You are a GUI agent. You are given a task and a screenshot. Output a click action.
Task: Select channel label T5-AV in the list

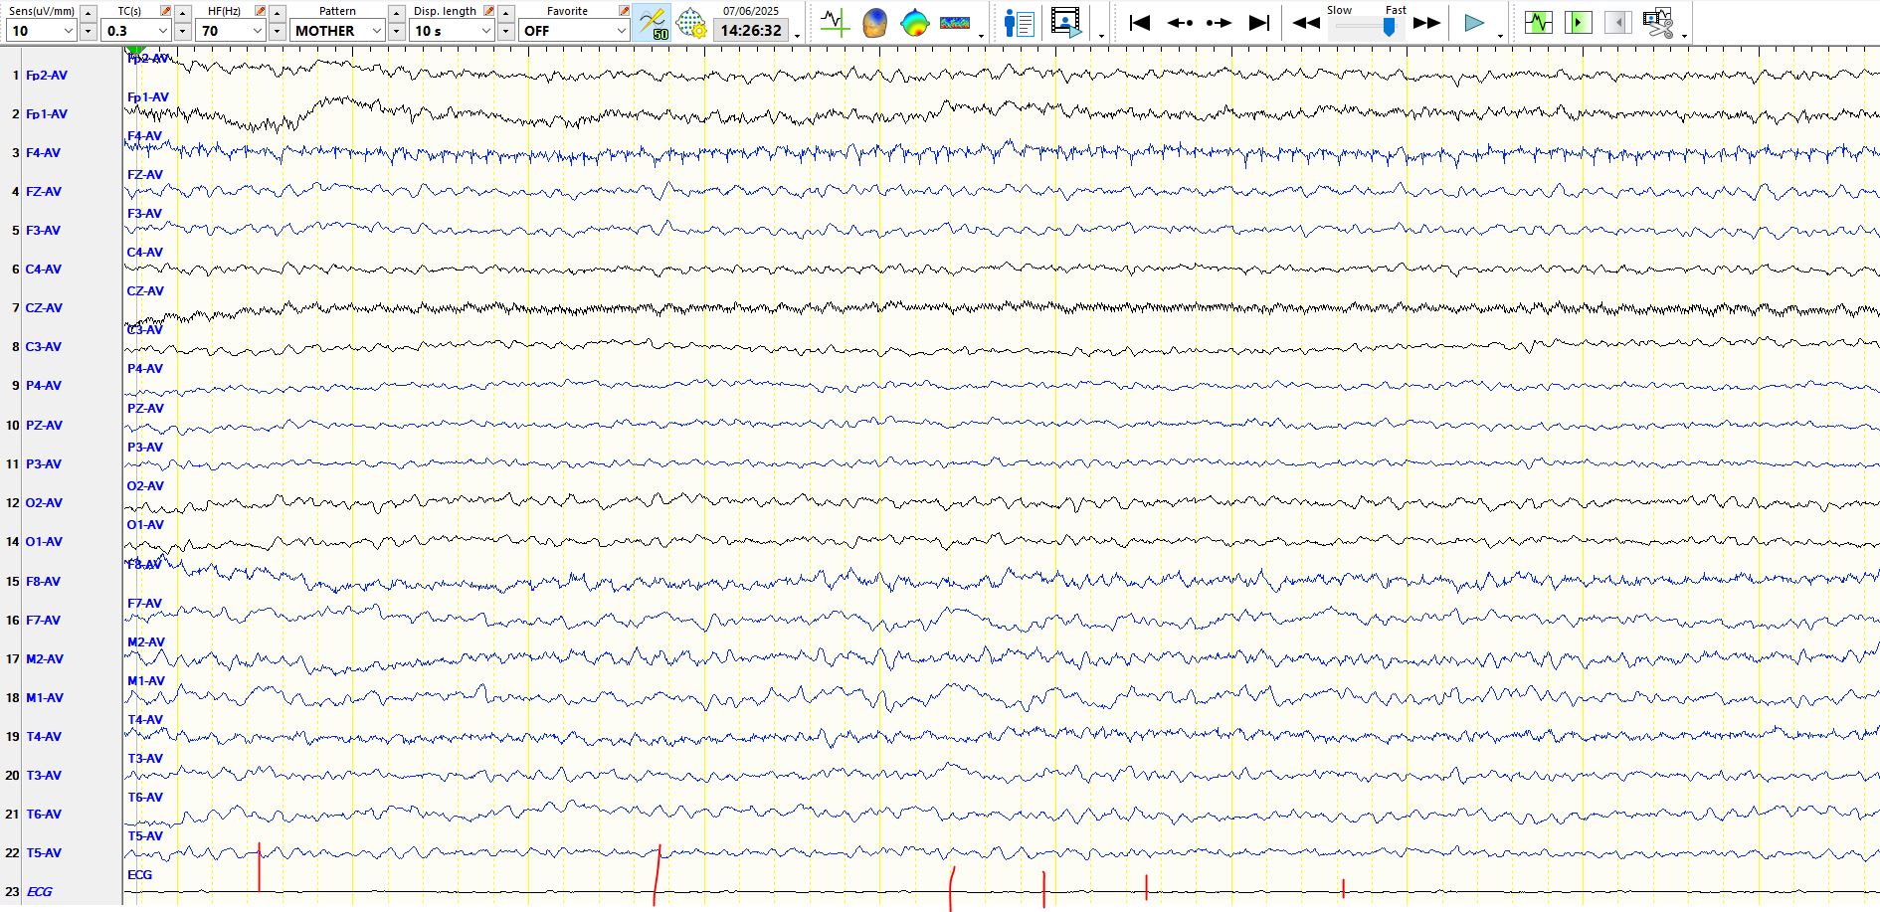pyautogui.click(x=44, y=853)
